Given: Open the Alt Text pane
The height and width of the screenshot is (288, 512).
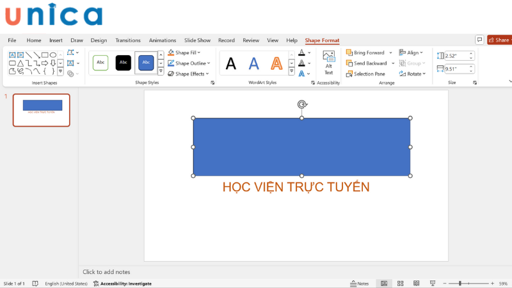Looking at the screenshot, I should 328,63.
